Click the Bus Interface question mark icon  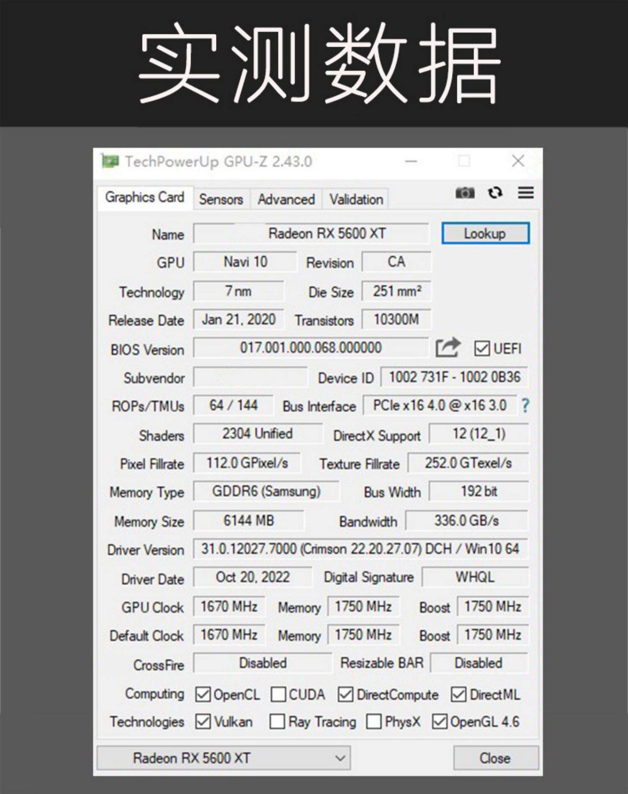(x=525, y=405)
